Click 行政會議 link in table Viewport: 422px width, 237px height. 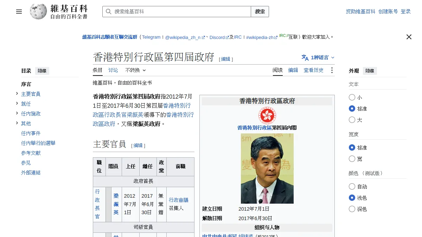179,200
